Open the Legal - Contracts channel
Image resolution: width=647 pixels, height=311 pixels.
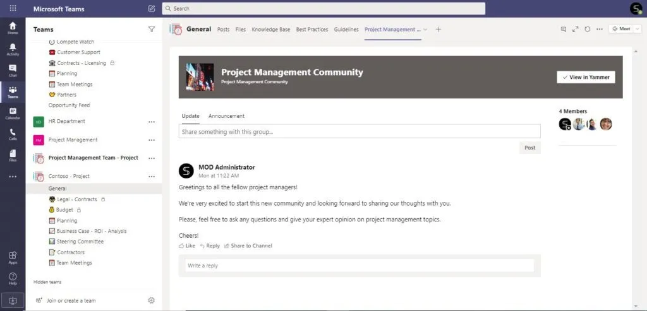point(76,199)
